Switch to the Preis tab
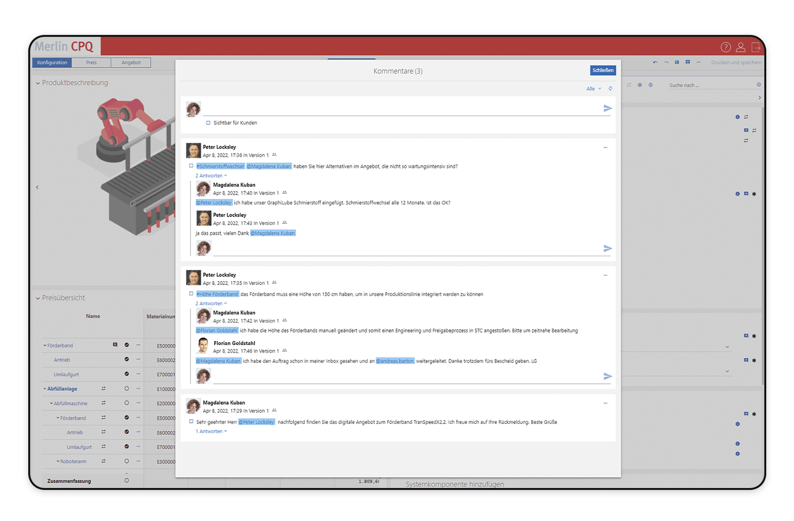 pyautogui.click(x=91, y=63)
